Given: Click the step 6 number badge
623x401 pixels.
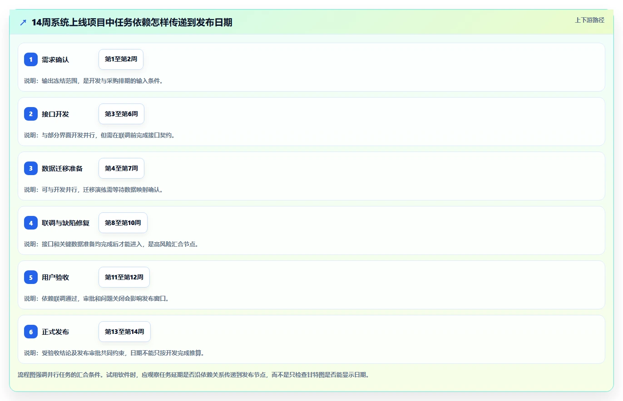Looking at the screenshot, I should [x=31, y=332].
